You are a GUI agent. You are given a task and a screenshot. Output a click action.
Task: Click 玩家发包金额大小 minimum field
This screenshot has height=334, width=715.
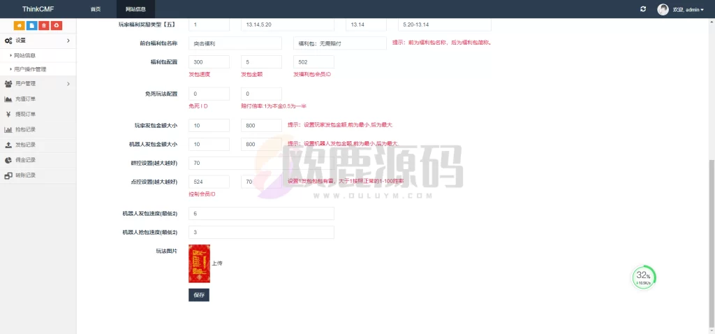point(209,126)
